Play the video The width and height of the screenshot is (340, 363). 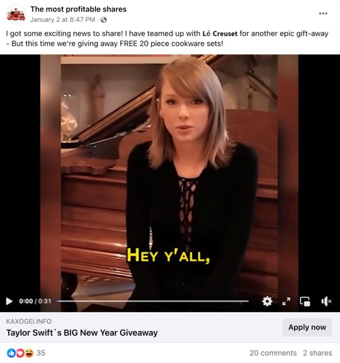9,301
